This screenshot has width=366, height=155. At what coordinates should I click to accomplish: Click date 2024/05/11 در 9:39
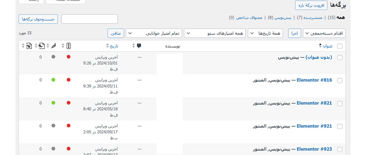click(100, 86)
